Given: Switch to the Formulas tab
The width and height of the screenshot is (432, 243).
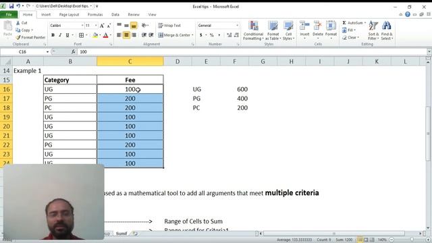Looking at the screenshot, I should pos(95,15).
